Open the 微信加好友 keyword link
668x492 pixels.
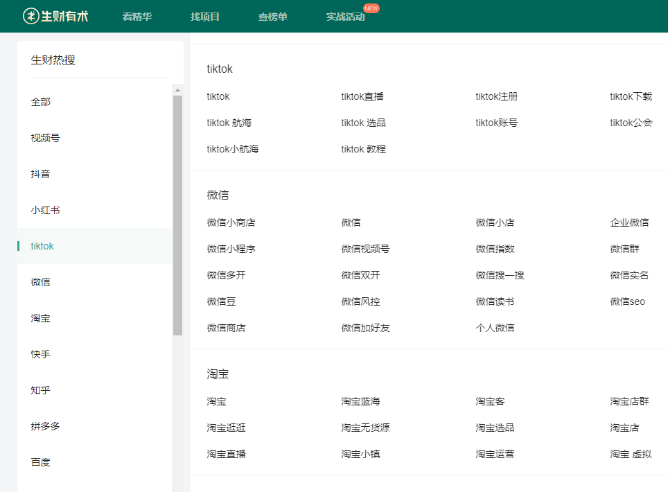tap(365, 328)
